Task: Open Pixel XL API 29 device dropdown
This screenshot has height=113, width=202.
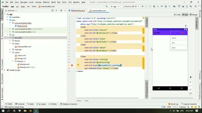Action: click(x=131, y=6)
